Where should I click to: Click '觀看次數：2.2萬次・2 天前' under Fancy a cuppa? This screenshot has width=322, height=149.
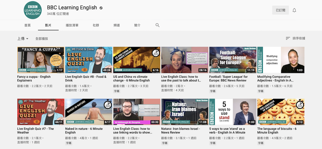click(x=35, y=86)
